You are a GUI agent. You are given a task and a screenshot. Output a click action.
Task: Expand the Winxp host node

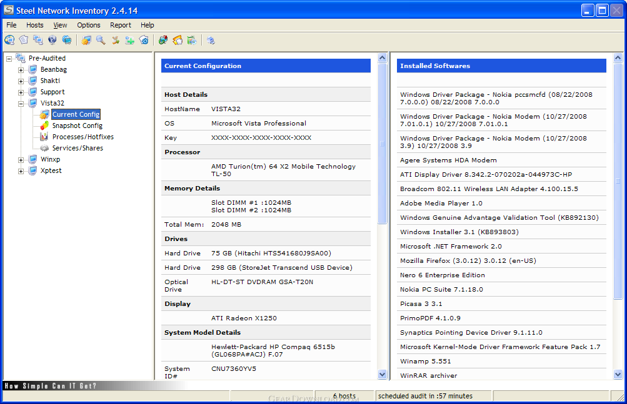[21, 160]
